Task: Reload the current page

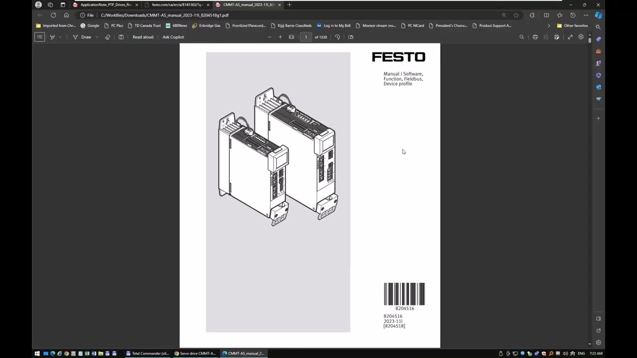Action: pos(53,15)
